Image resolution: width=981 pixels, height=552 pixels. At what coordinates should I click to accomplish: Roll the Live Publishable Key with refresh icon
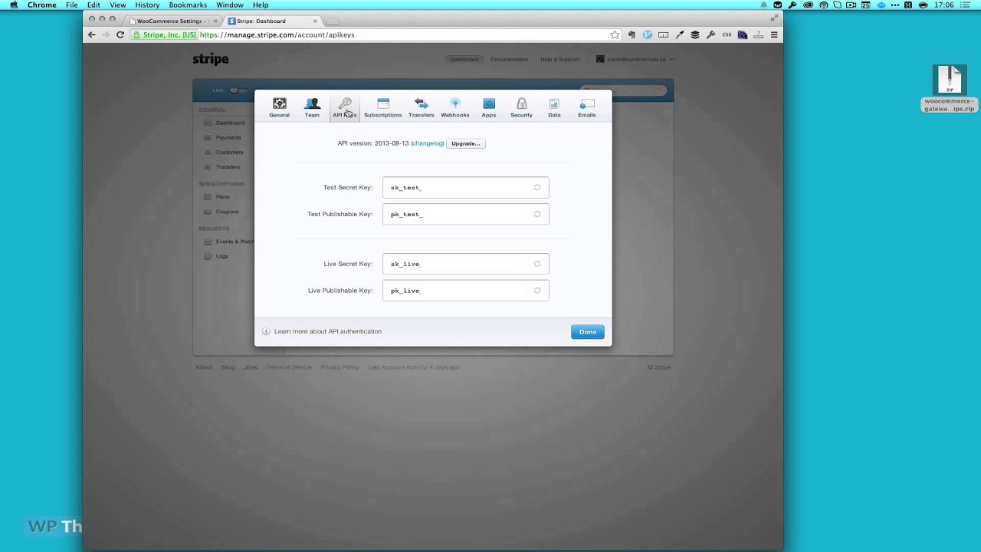click(x=537, y=291)
